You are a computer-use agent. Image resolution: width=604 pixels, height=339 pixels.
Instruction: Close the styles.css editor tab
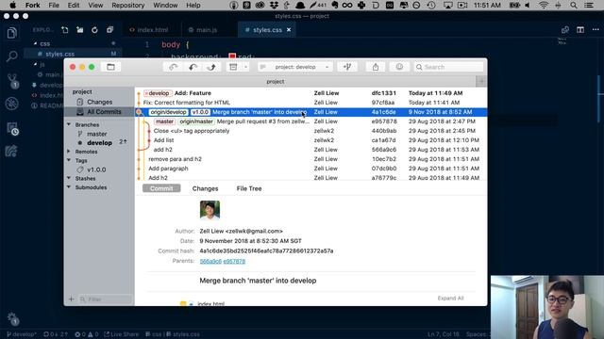[x=289, y=29]
